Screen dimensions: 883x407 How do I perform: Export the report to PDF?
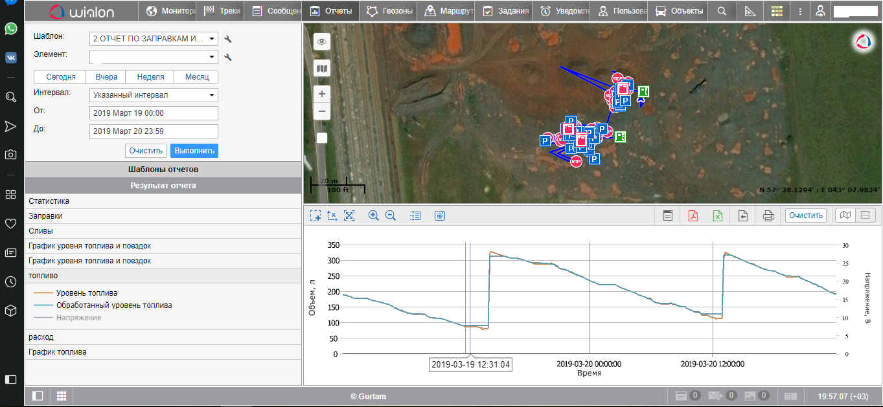point(693,216)
